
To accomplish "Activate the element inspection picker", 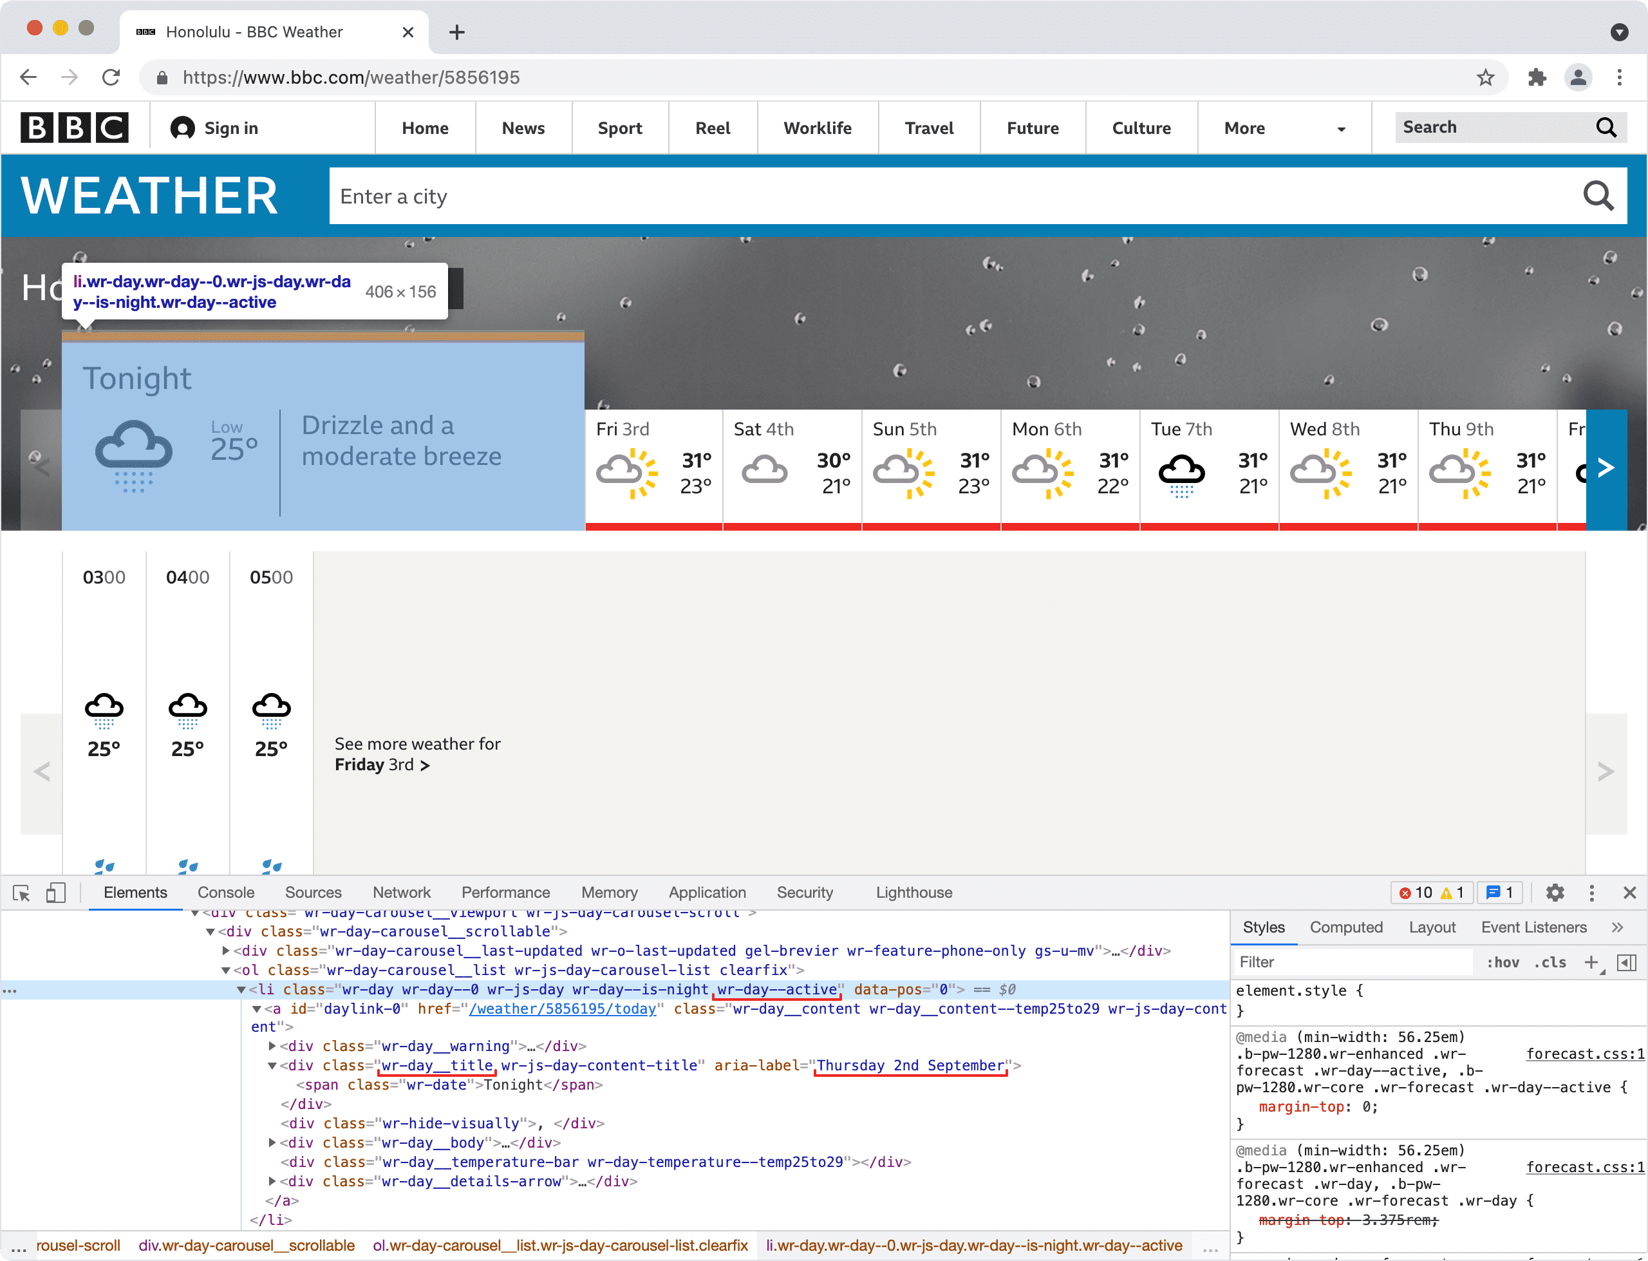I will click(20, 893).
